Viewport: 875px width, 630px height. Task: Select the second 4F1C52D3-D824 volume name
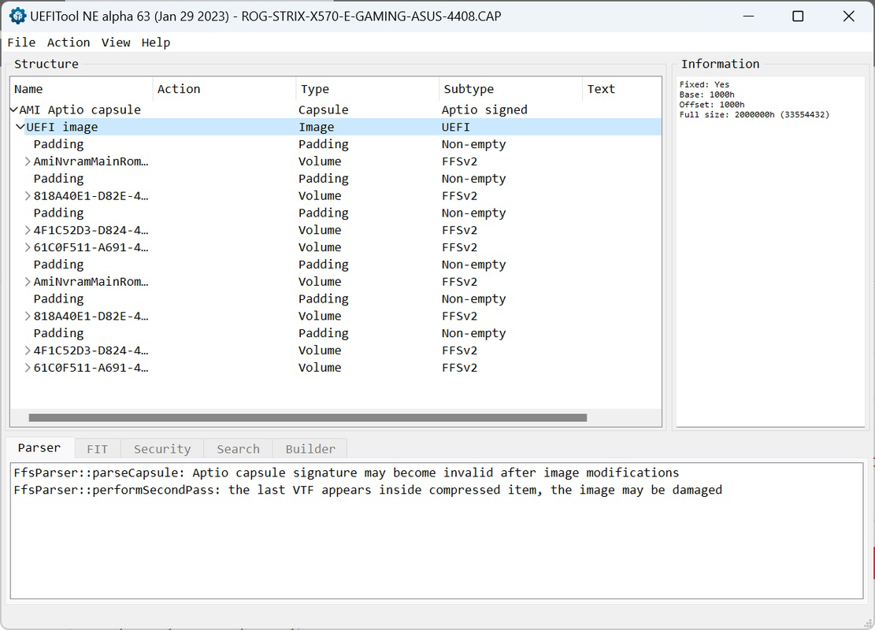click(x=91, y=350)
